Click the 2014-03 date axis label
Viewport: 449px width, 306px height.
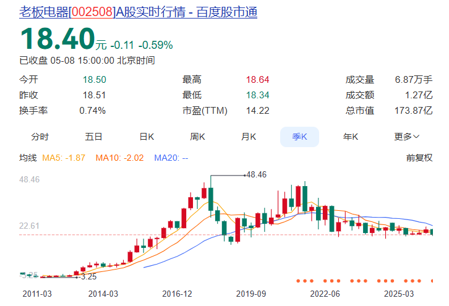click(x=103, y=294)
